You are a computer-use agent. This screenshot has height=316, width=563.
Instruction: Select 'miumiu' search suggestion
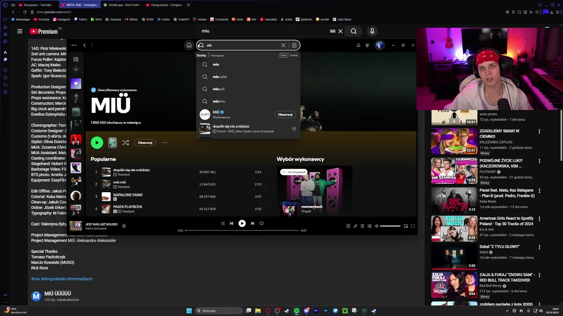(248, 101)
